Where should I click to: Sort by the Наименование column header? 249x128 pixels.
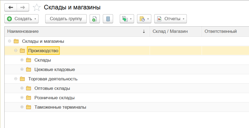(23, 31)
